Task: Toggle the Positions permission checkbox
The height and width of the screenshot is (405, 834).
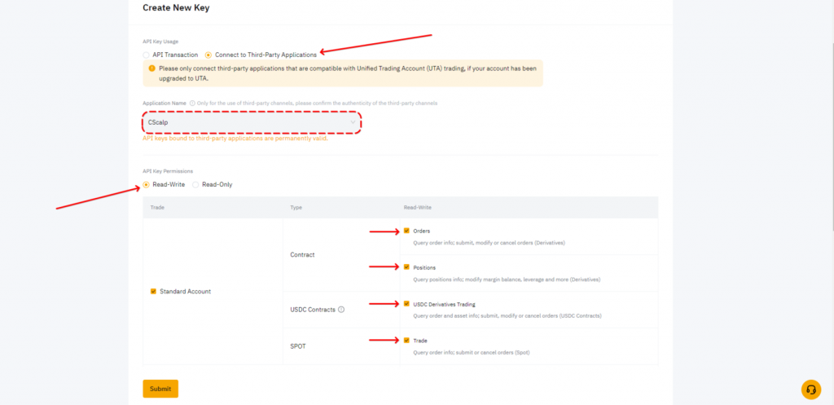Action: (406, 267)
